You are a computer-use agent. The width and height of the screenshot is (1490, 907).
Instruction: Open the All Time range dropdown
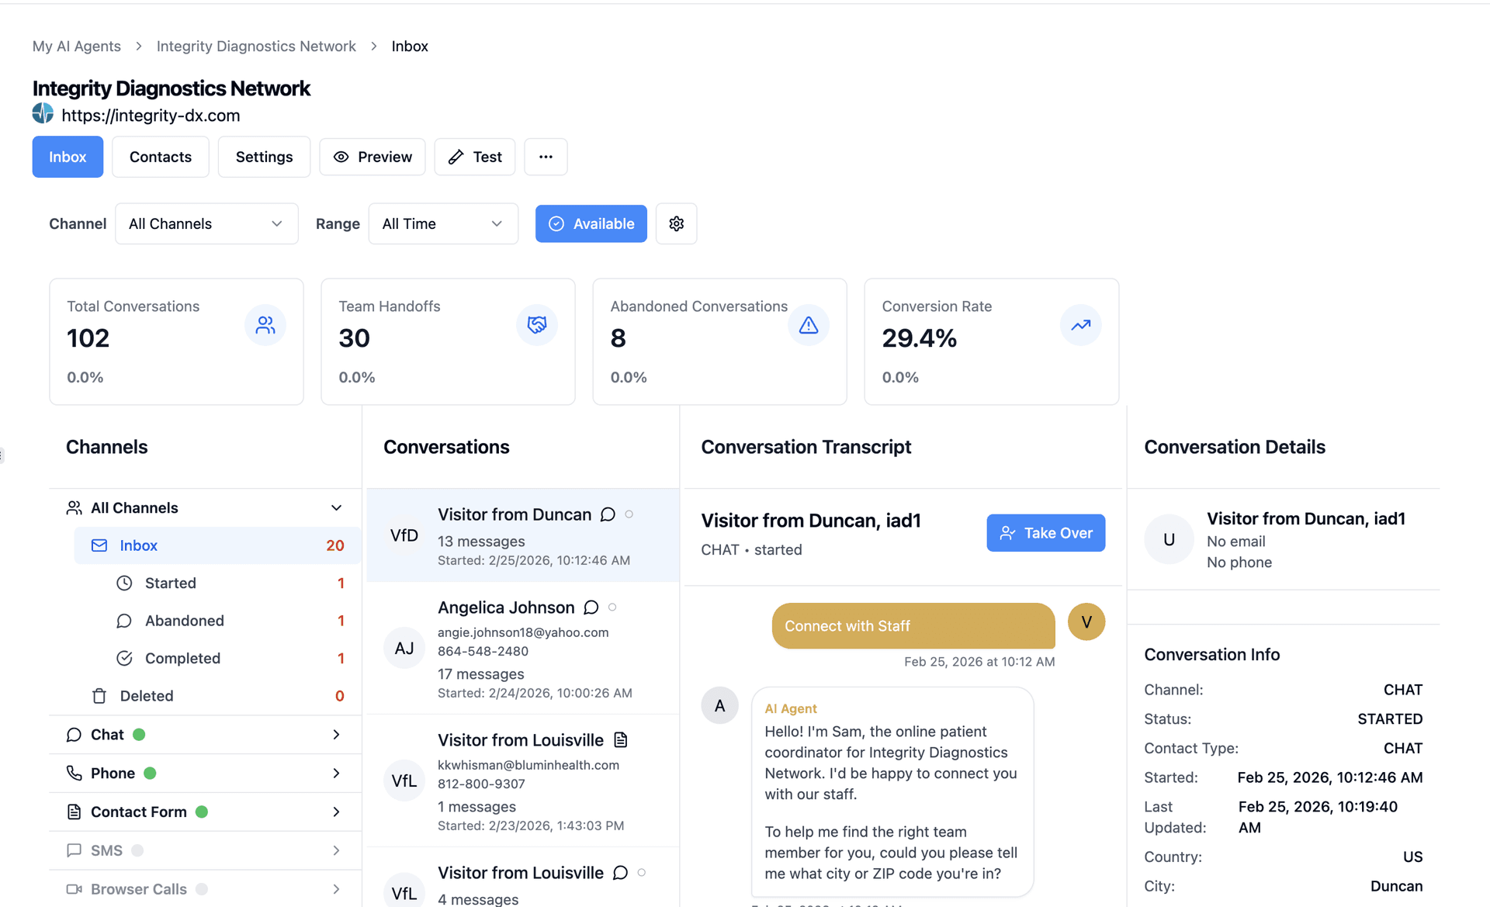coord(443,223)
